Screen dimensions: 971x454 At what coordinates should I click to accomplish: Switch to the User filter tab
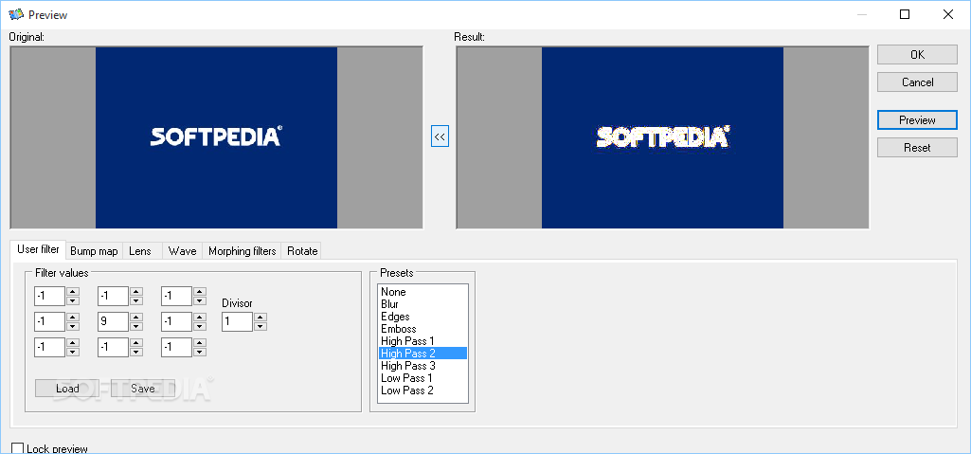(39, 249)
